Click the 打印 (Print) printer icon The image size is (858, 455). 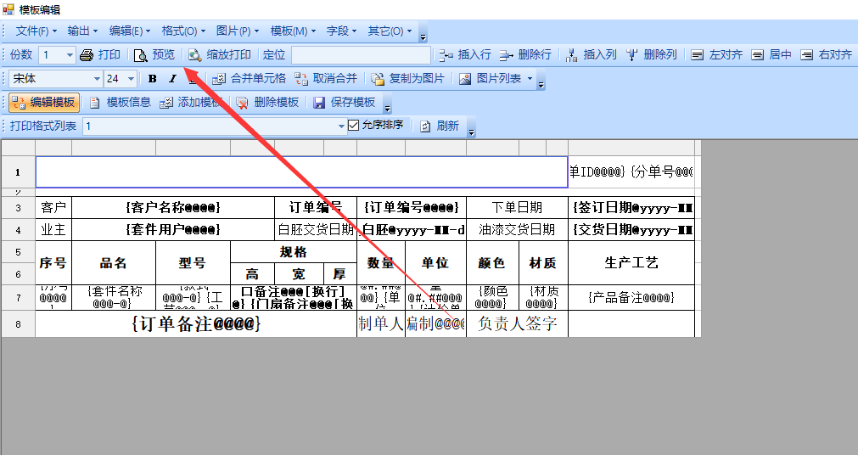[x=87, y=55]
